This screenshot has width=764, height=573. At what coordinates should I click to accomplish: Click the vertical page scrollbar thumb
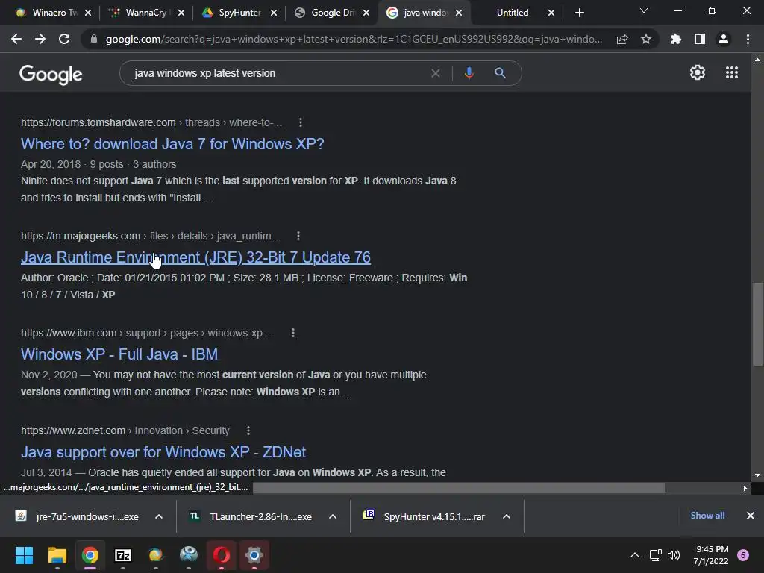coord(757,324)
